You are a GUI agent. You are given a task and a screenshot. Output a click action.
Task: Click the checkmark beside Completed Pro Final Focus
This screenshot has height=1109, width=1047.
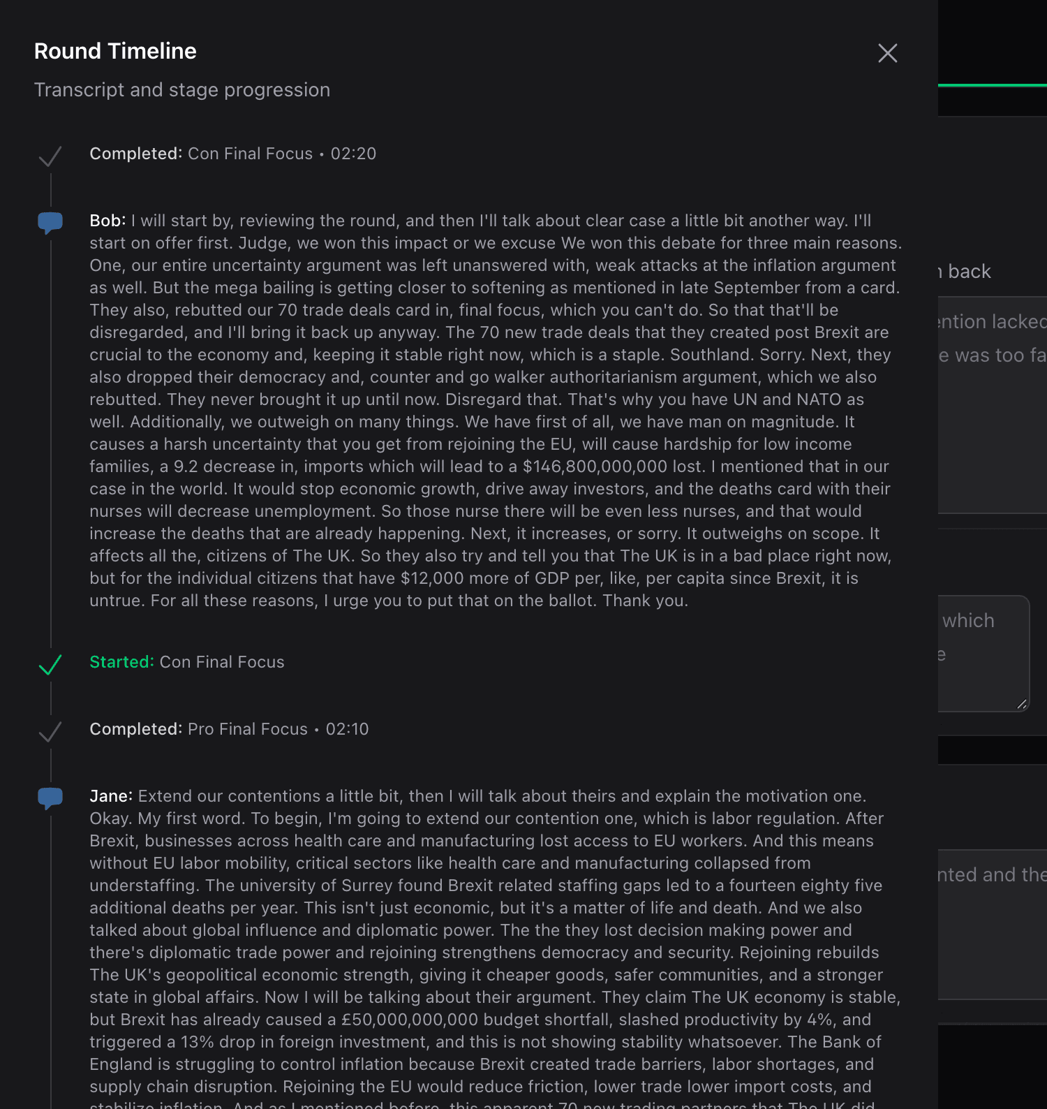pos(50,731)
